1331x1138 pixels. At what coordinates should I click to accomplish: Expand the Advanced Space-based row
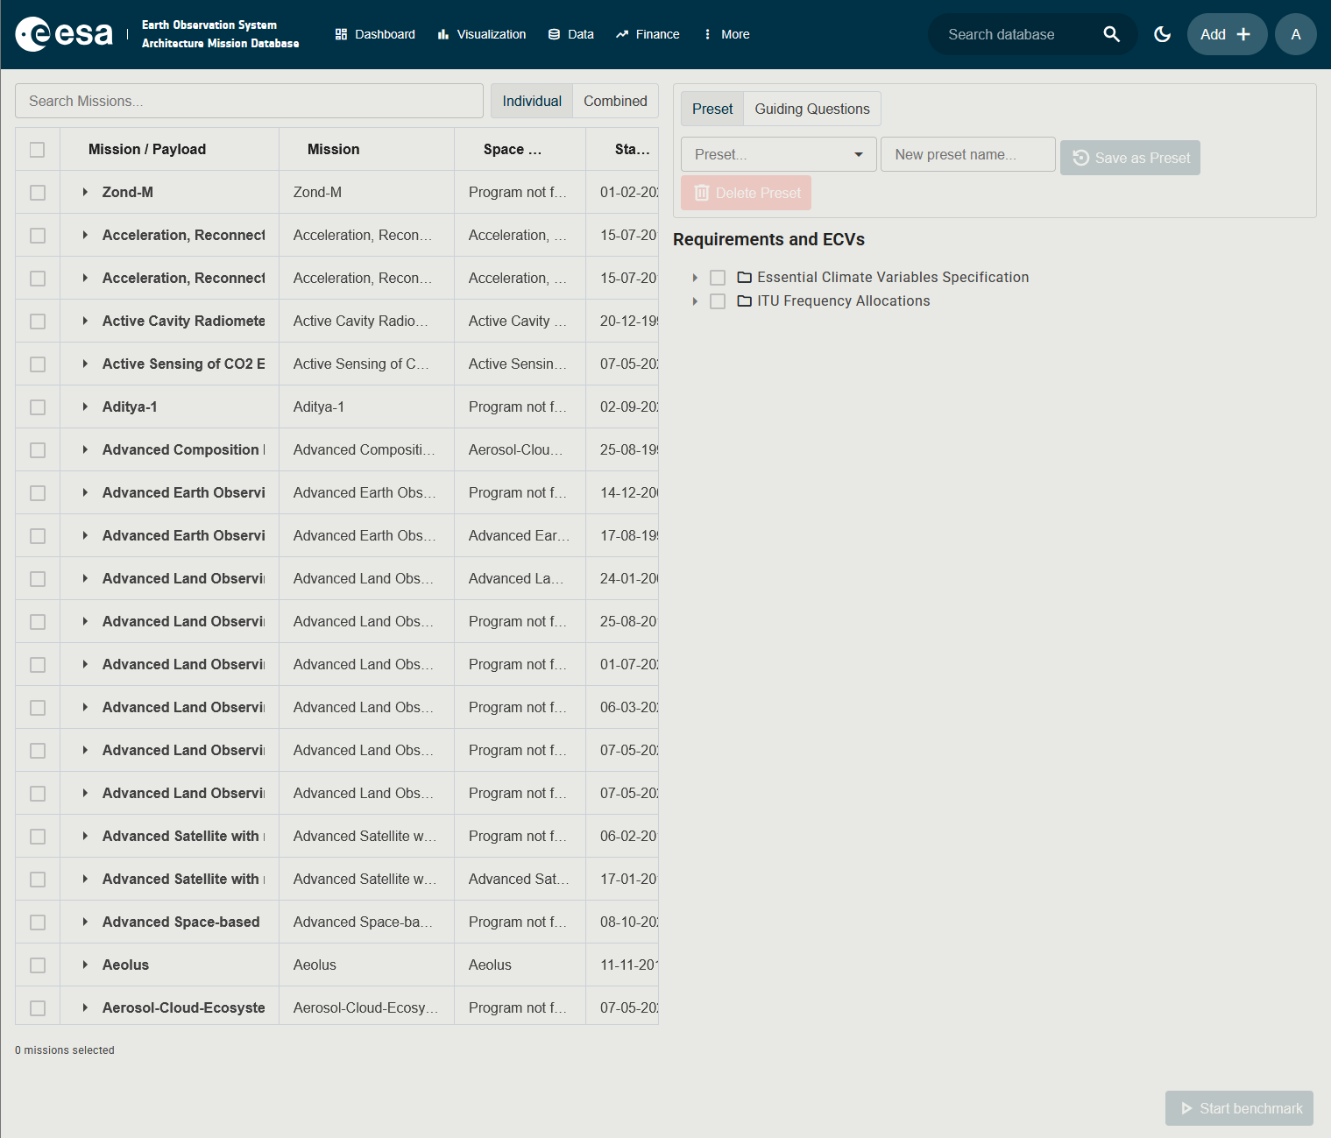point(85,922)
